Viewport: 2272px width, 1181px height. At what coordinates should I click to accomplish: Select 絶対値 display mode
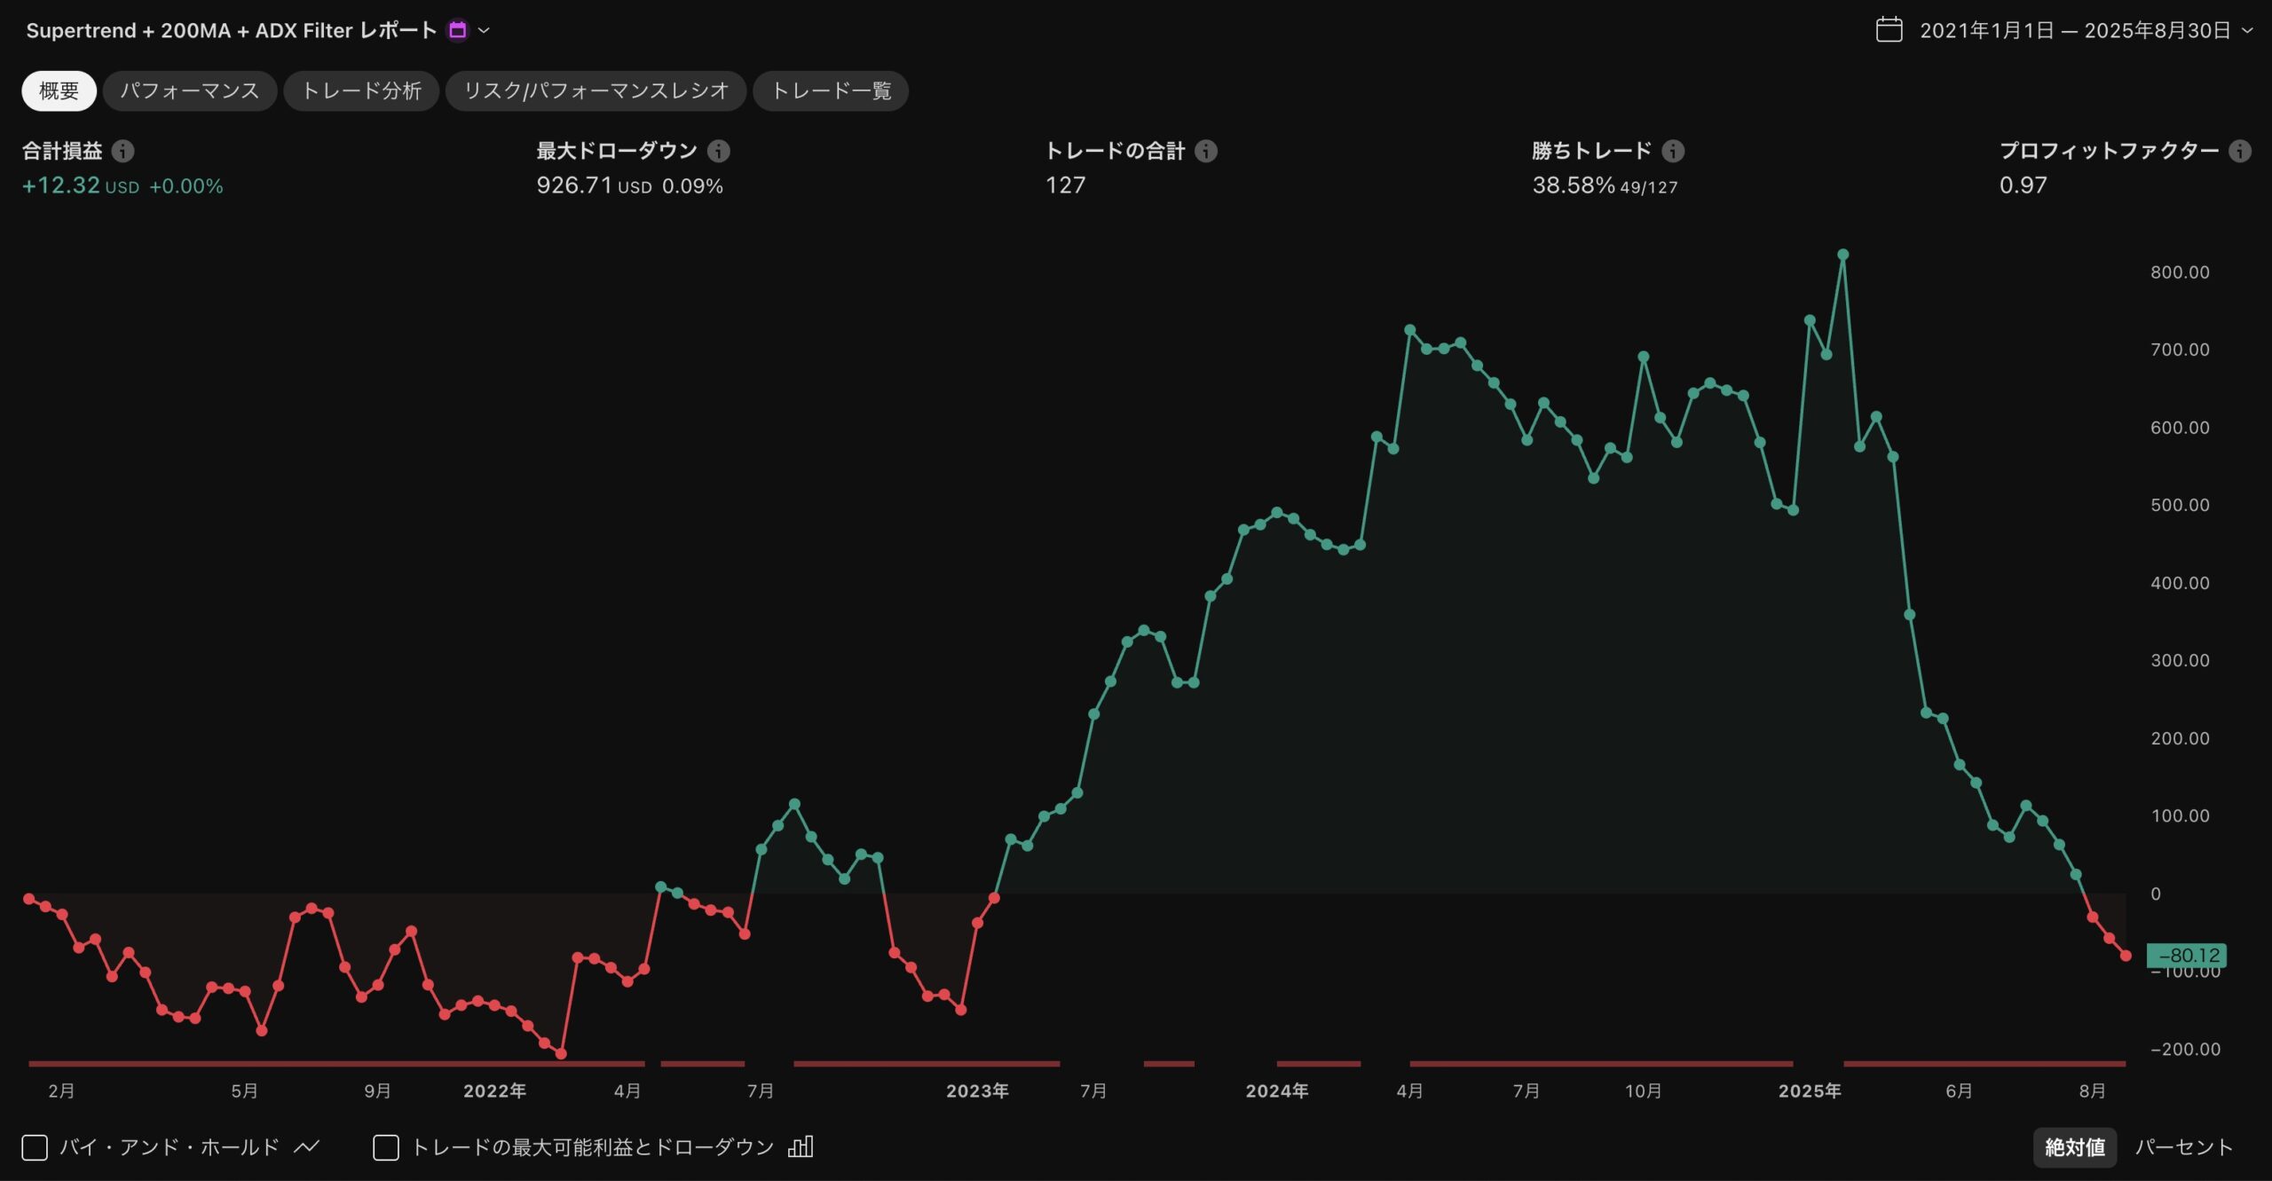tap(2074, 1147)
